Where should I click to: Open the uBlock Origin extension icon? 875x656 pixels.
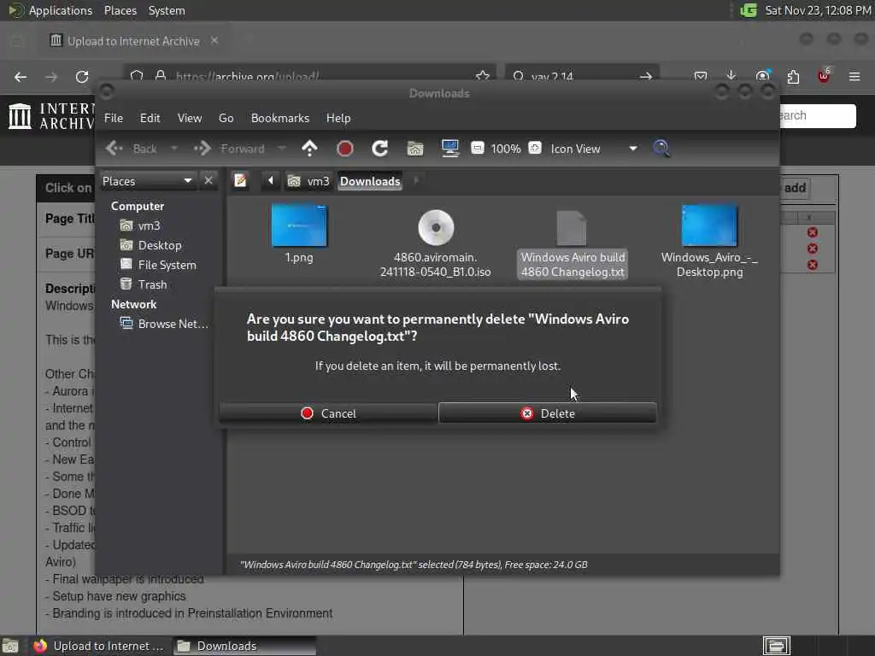[824, 76]
